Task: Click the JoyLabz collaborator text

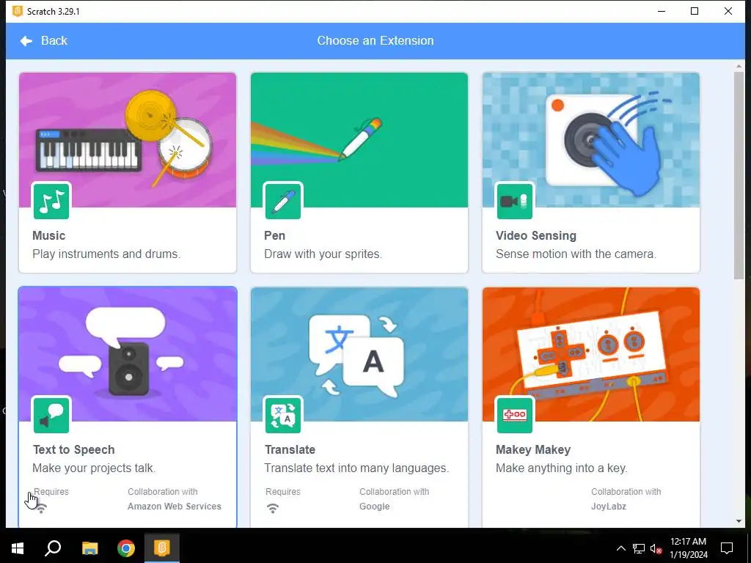Action: pos(608,506)
